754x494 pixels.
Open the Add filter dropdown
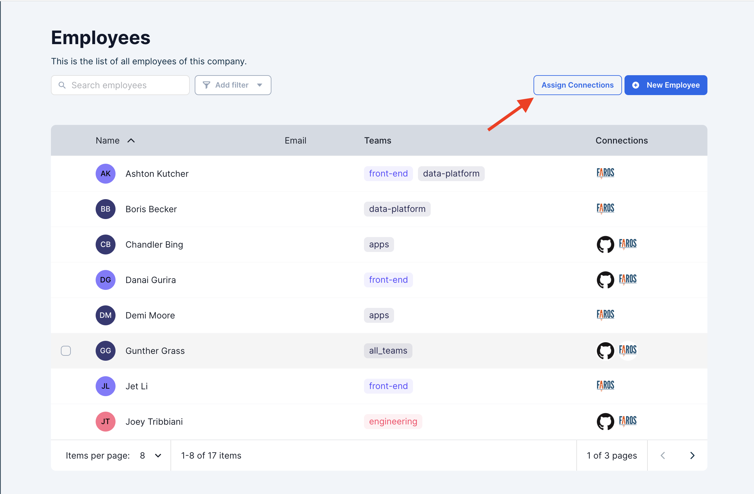(233, 85)
